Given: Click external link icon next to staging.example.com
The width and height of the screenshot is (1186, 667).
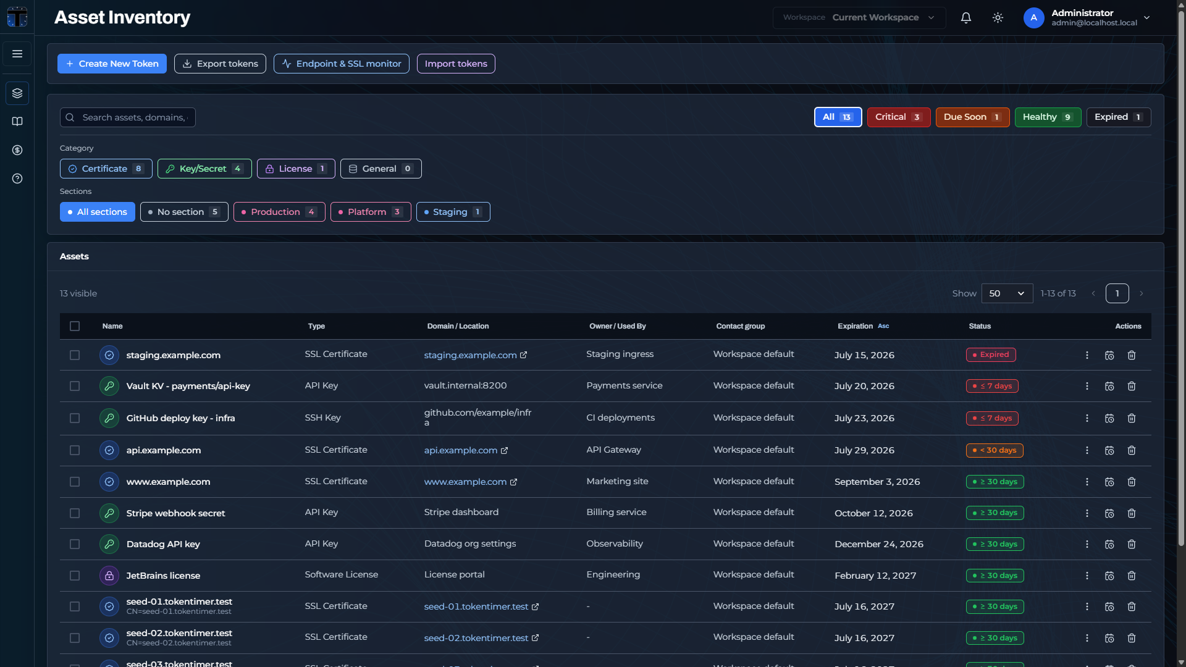Looking at the screenshot, I should click(x=524, y=355).
